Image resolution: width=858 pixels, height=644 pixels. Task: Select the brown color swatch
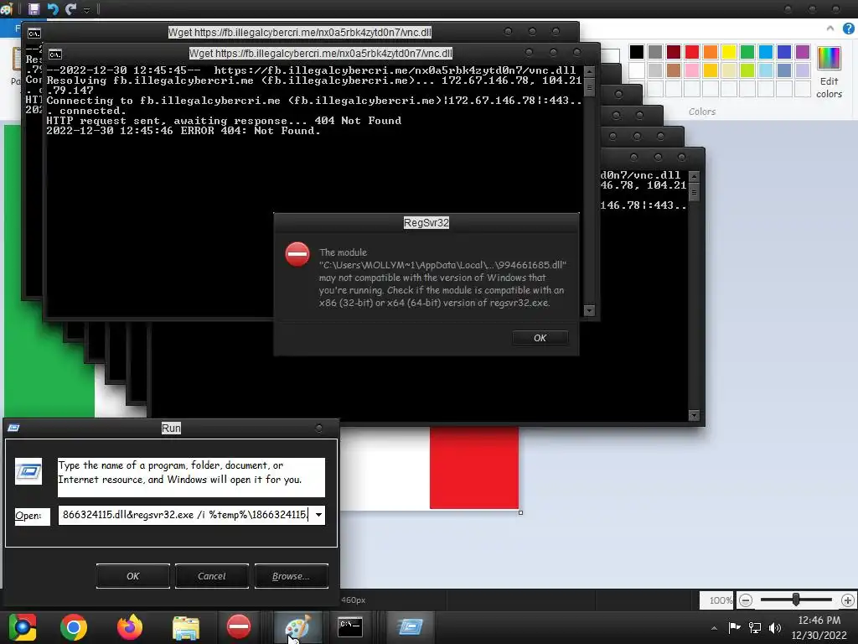673,70
